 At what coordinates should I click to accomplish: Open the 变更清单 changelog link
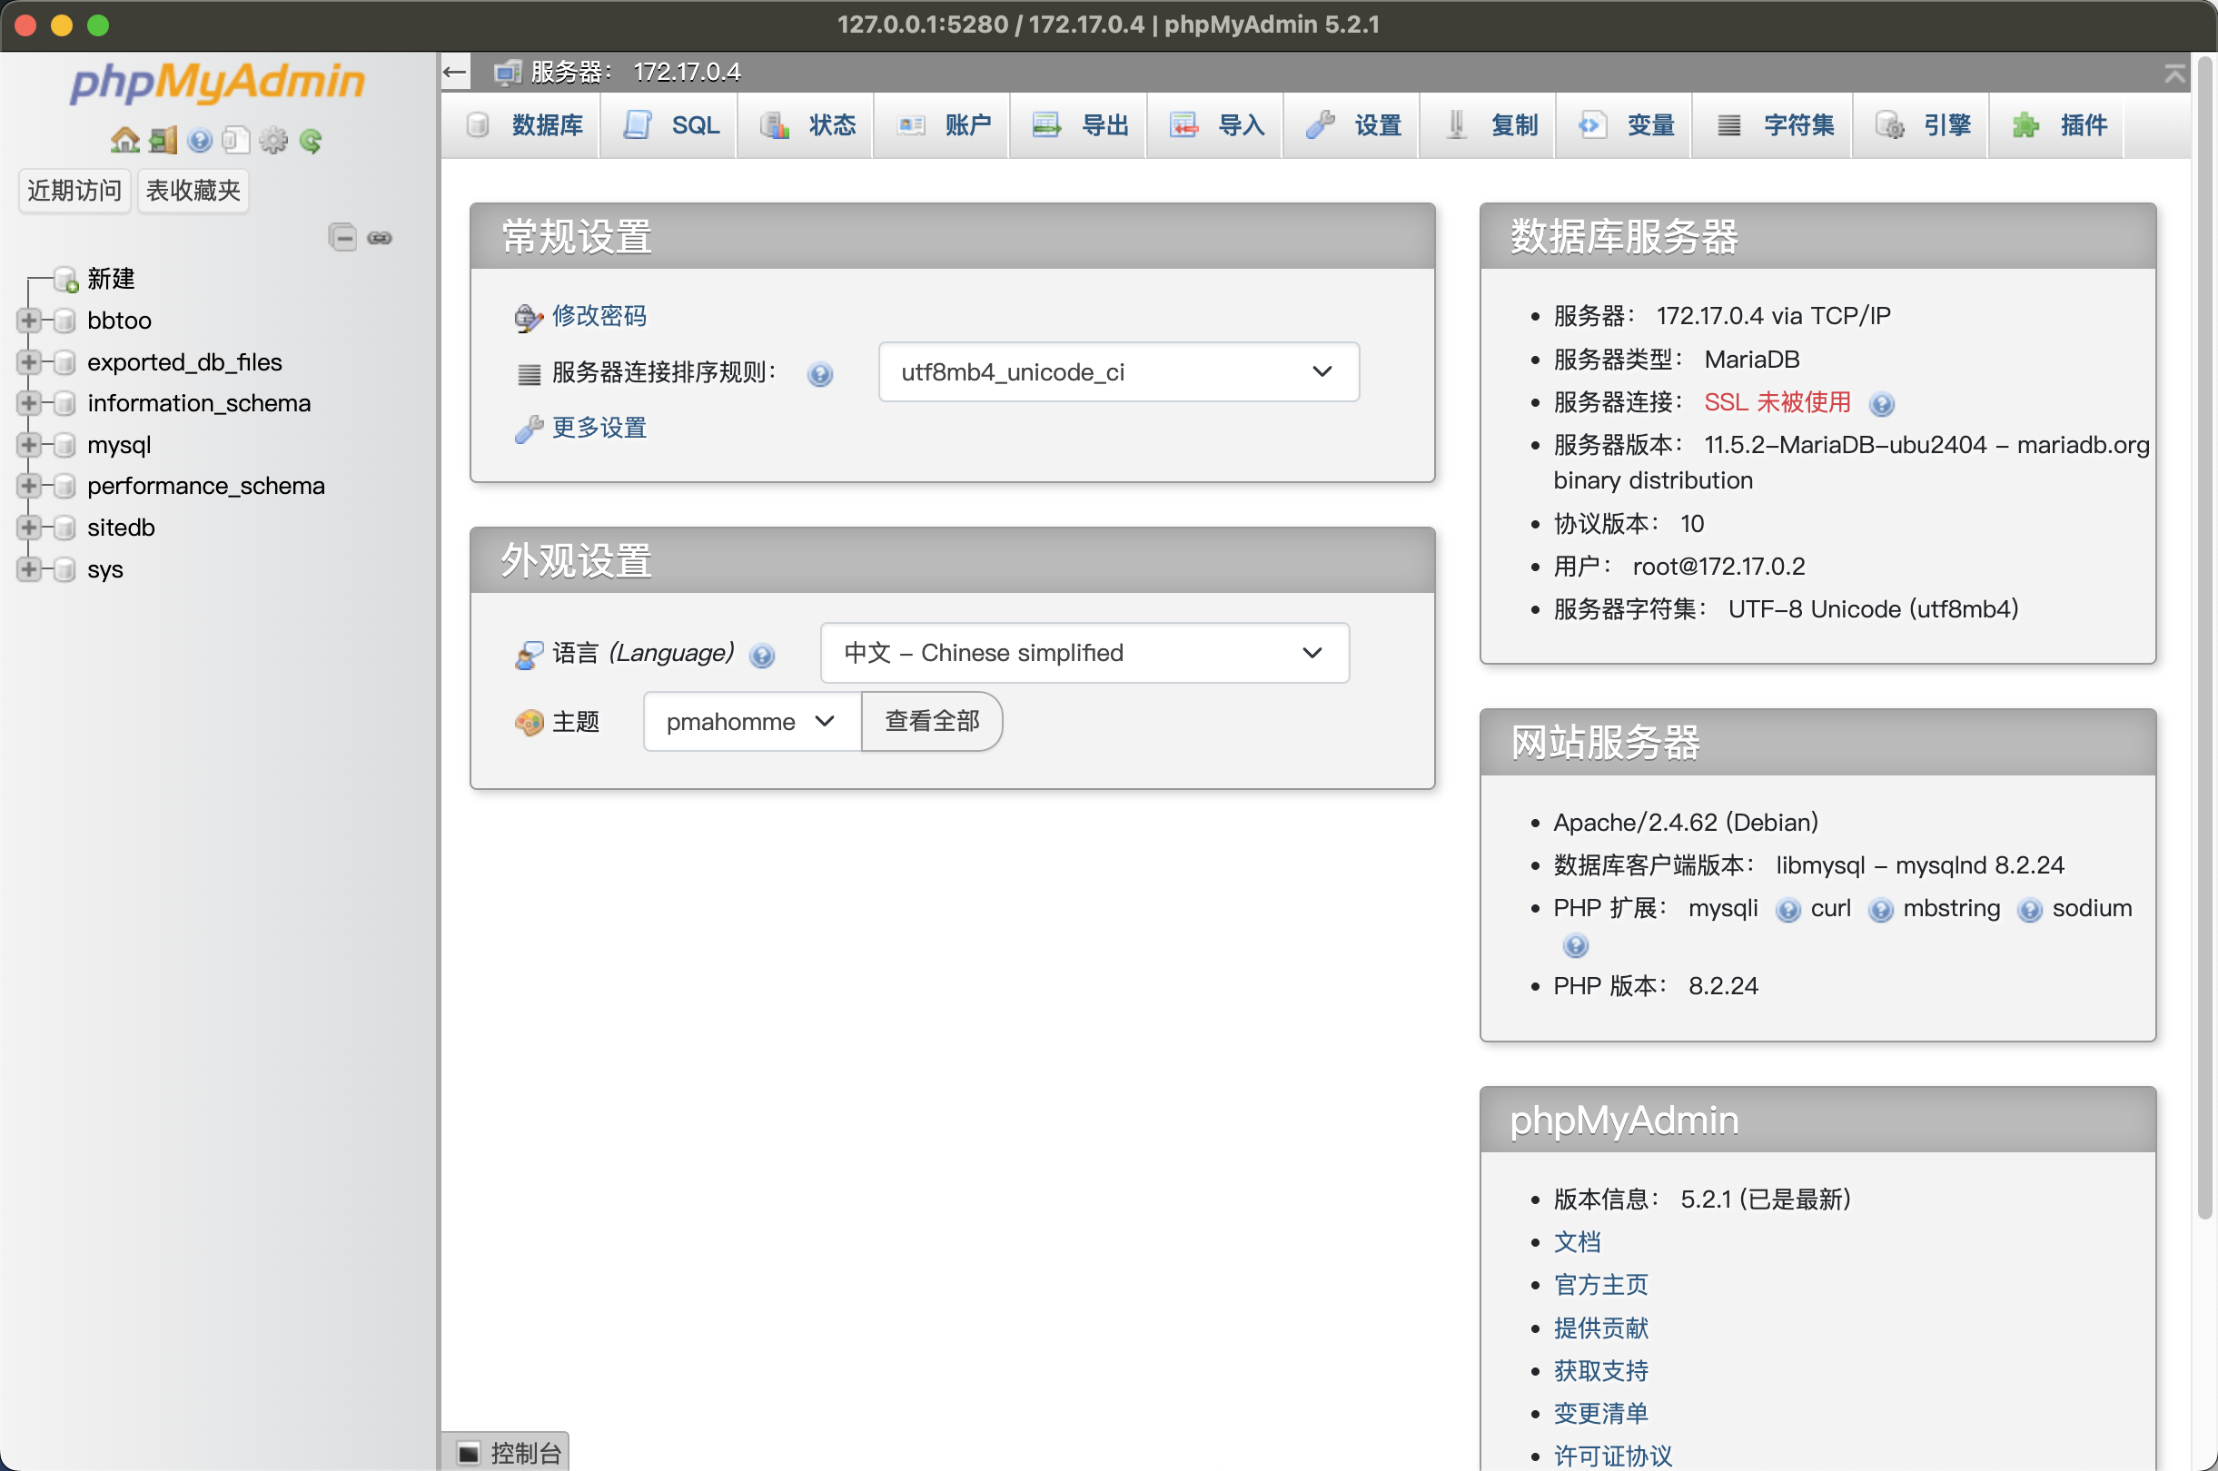1600,1414
